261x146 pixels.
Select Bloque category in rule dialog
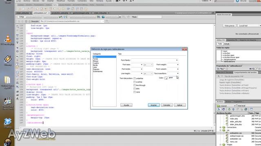(x=95, y=61)
